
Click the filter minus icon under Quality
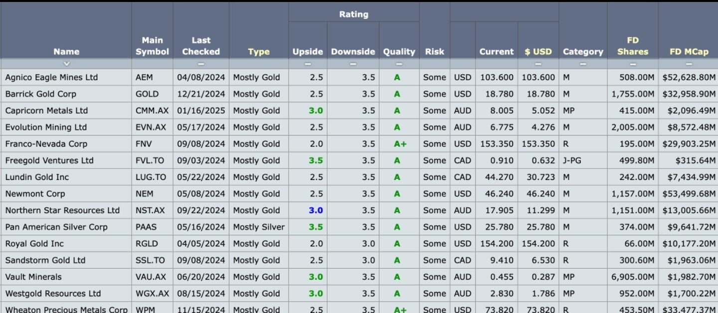[399, 64]
